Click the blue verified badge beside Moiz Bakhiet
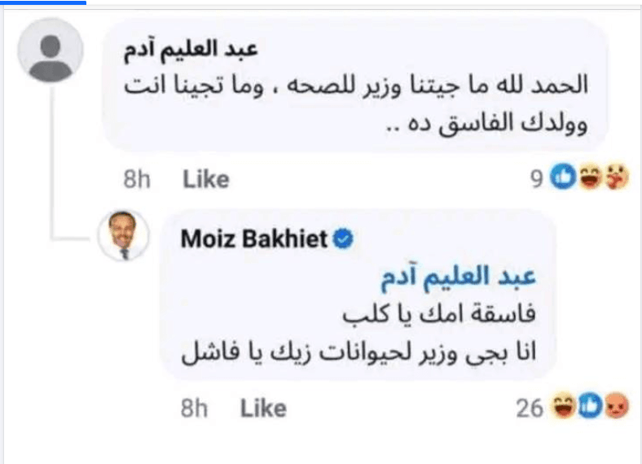This screenshot has height=464, width=642. [344, 239]
